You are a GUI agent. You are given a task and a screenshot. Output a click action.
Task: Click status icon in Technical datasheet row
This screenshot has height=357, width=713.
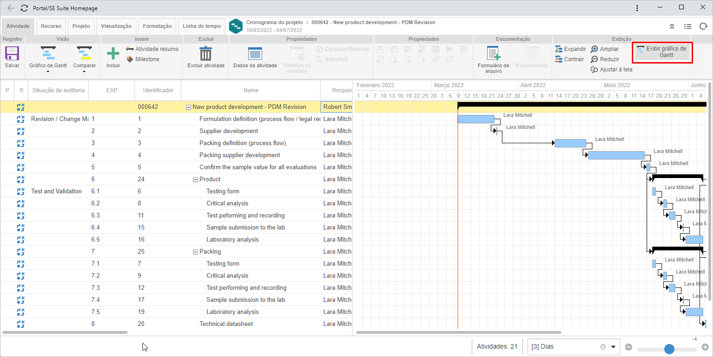[20, 324]
